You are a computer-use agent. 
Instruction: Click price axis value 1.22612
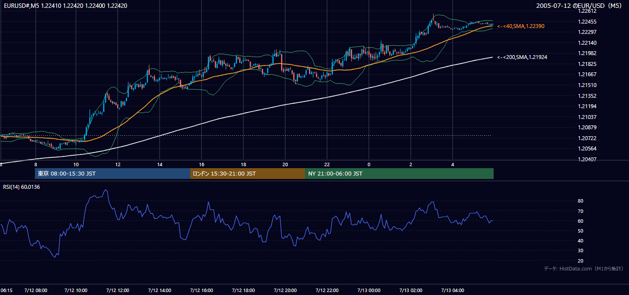point(587,11)
